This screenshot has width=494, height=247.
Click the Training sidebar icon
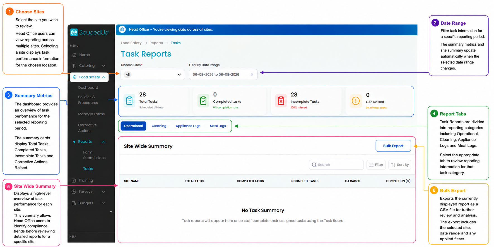click(74, 181)
